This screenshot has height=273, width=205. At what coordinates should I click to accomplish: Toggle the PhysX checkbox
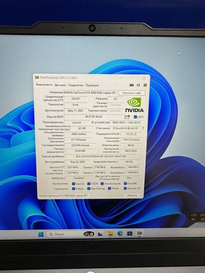pyautogui.click(x=109, y=188)
